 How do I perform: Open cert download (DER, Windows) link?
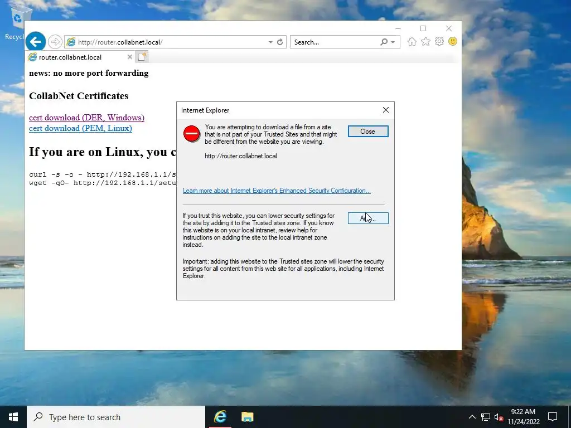86,118
